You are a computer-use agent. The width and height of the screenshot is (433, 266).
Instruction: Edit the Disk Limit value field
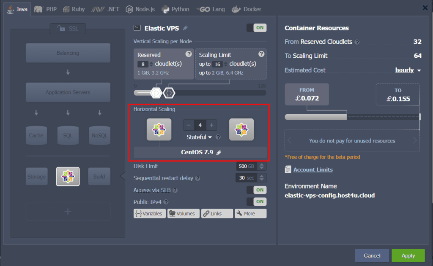247,167
